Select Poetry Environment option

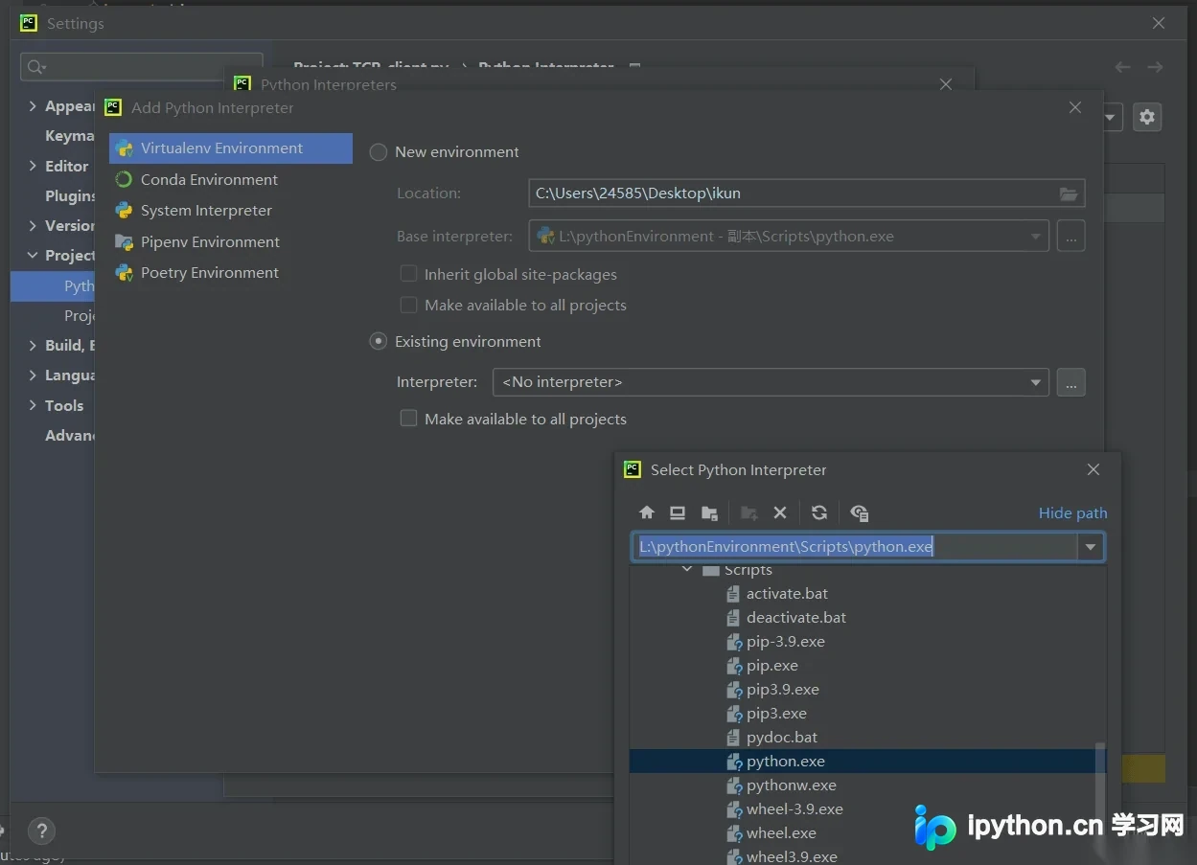click(x=230, y=273)
